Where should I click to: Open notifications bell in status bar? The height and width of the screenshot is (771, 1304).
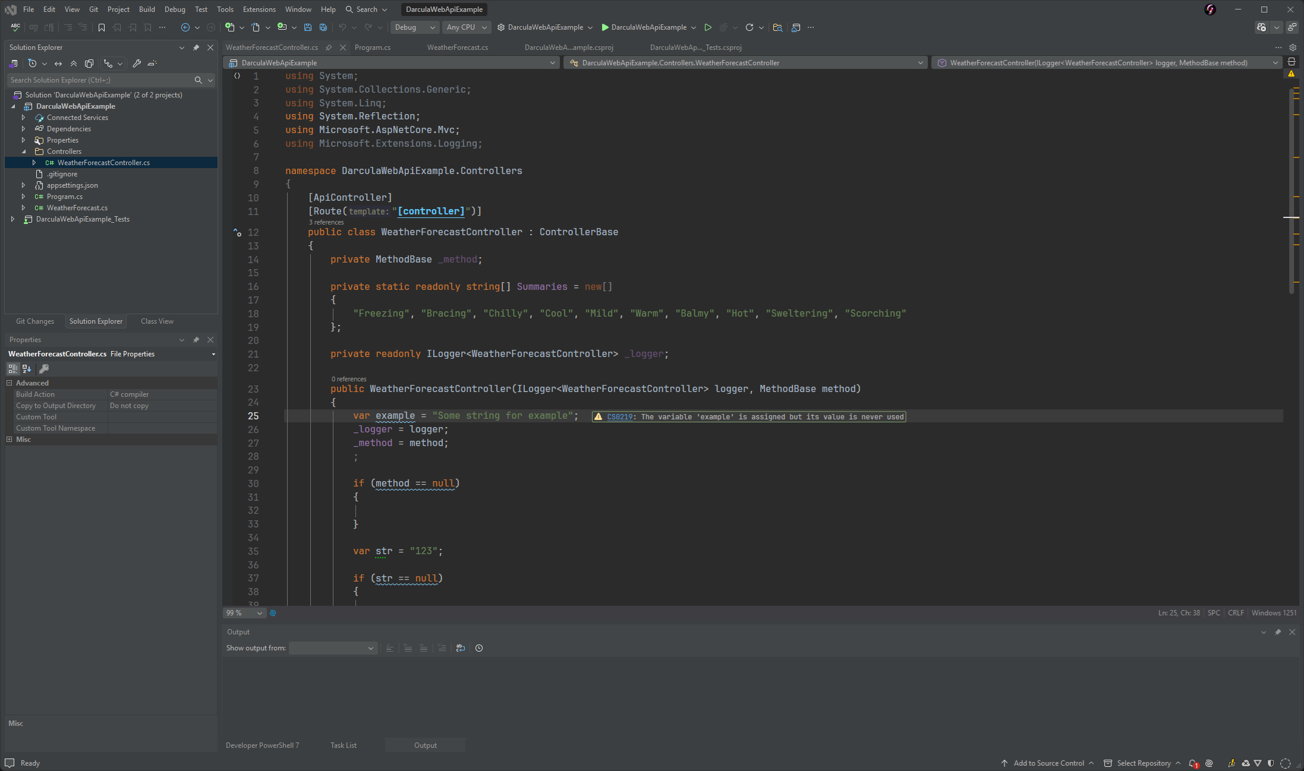[x=1193, y=763]
